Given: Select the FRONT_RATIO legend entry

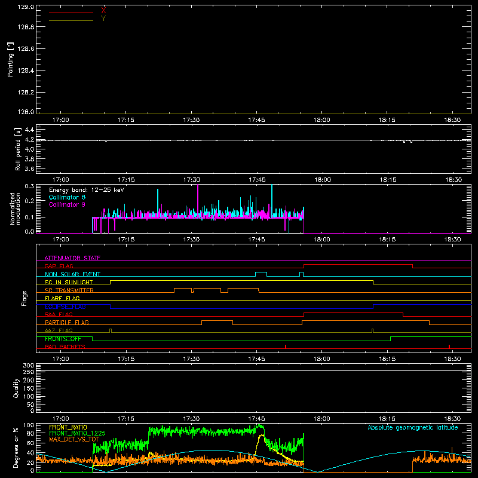Looking at the screenshot, I should point(68,427).
